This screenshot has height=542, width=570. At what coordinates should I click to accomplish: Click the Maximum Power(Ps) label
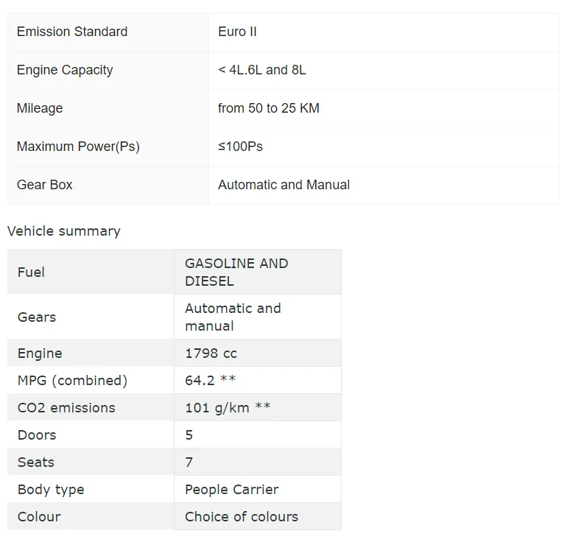(78, 147)
